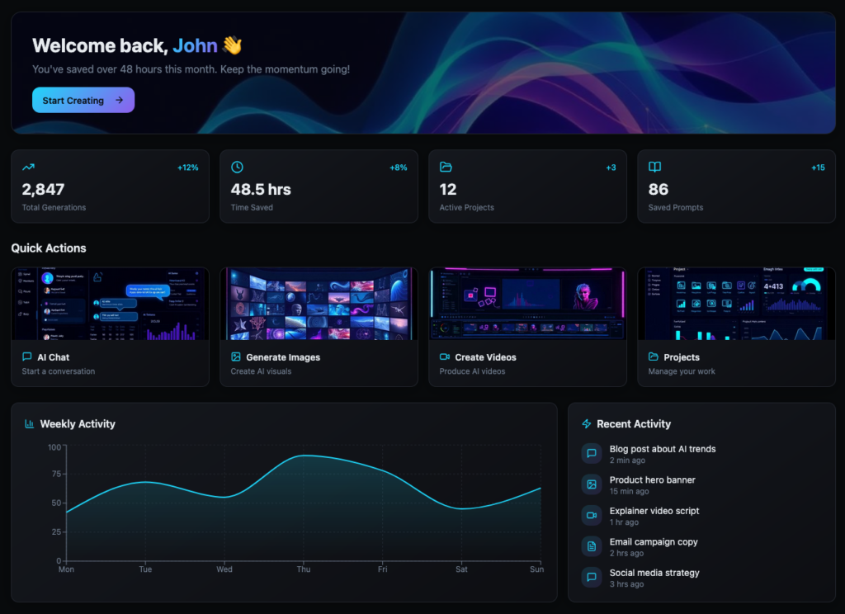
Task: Click the +12% badge on Total Generations
Action: click(x=187, y=168)
